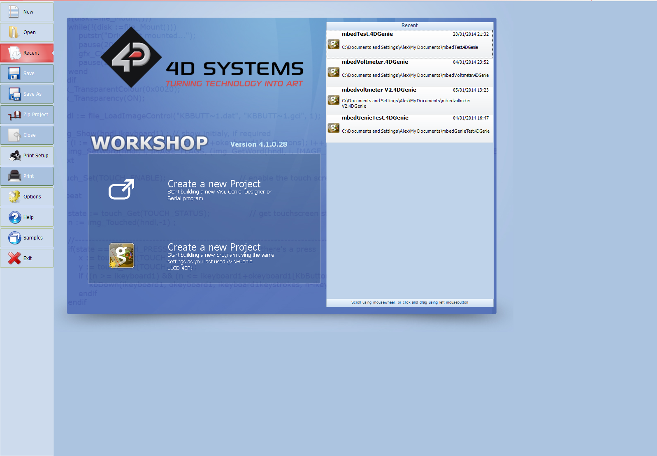Screen dimensions: 657x456
Task: Click the date 28/01/2014 21:32
Action: click(x=471, y=34)
